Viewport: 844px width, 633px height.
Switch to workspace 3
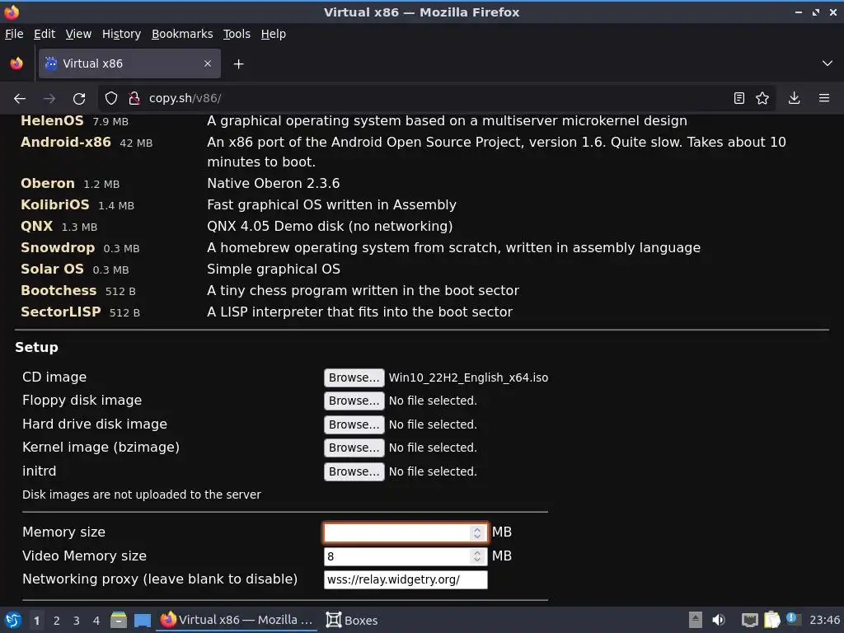pos(77,621)
